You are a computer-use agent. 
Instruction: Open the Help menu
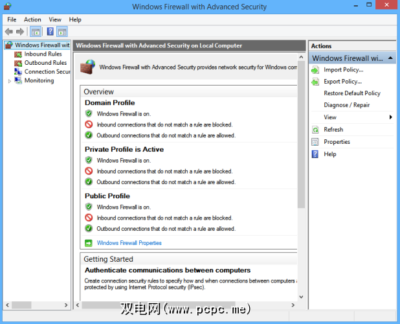coord(75,19)
